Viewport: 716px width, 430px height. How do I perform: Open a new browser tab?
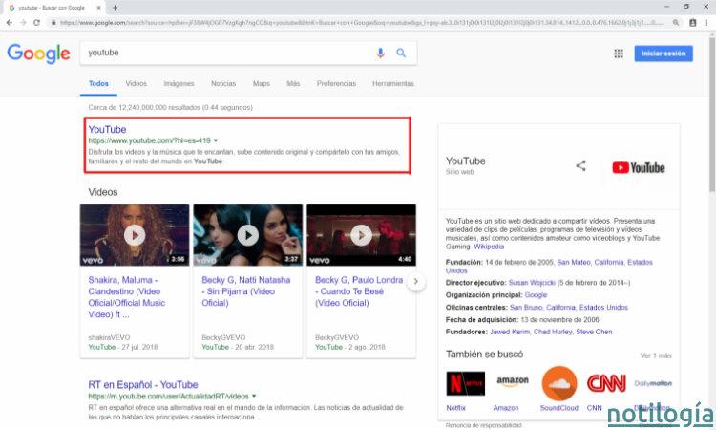pos(115,8)
